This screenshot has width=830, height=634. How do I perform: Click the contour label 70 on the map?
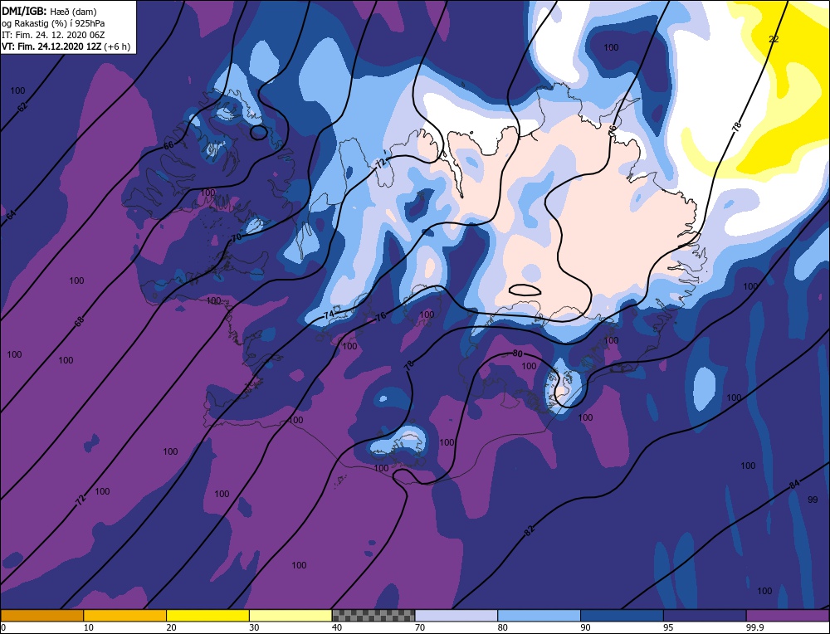click(236, 237)
